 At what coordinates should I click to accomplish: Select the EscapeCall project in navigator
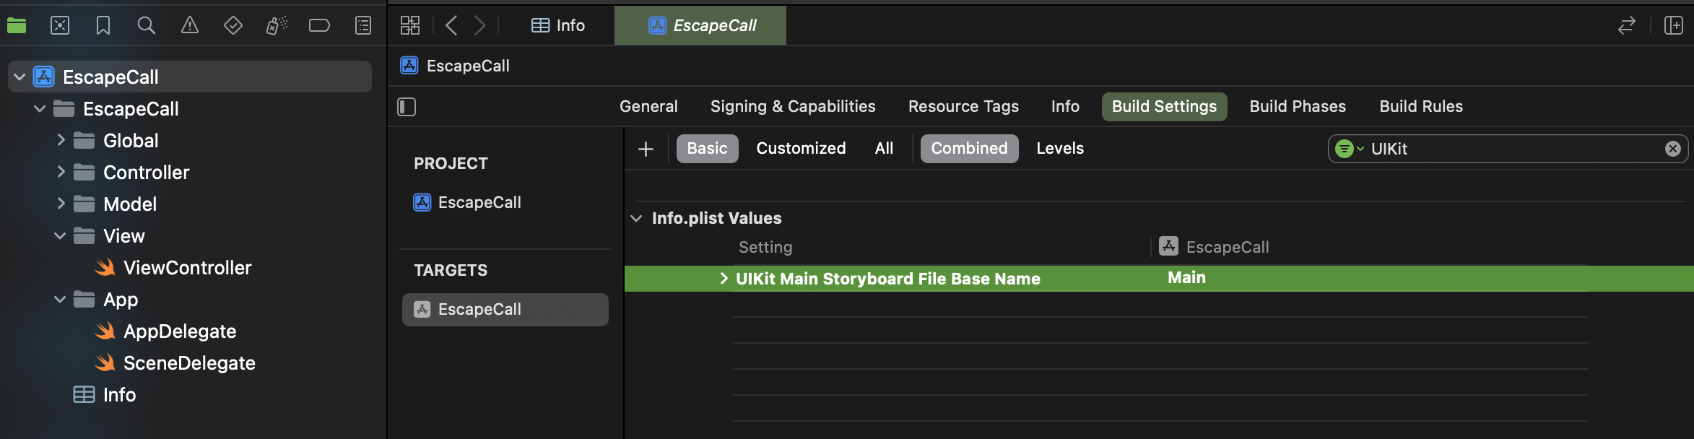[x=190, y=77]
